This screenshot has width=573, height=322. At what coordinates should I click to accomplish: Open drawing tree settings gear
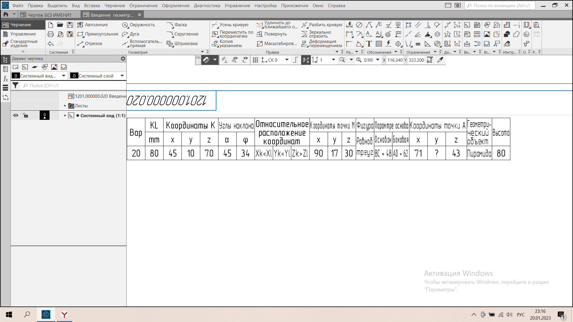click(x=123, y=59)
